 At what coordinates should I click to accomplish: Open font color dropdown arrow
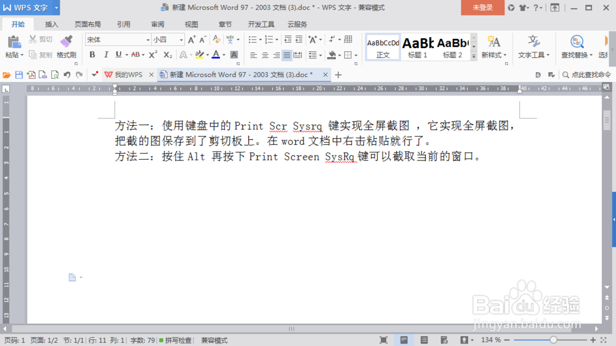click(224, 55)
